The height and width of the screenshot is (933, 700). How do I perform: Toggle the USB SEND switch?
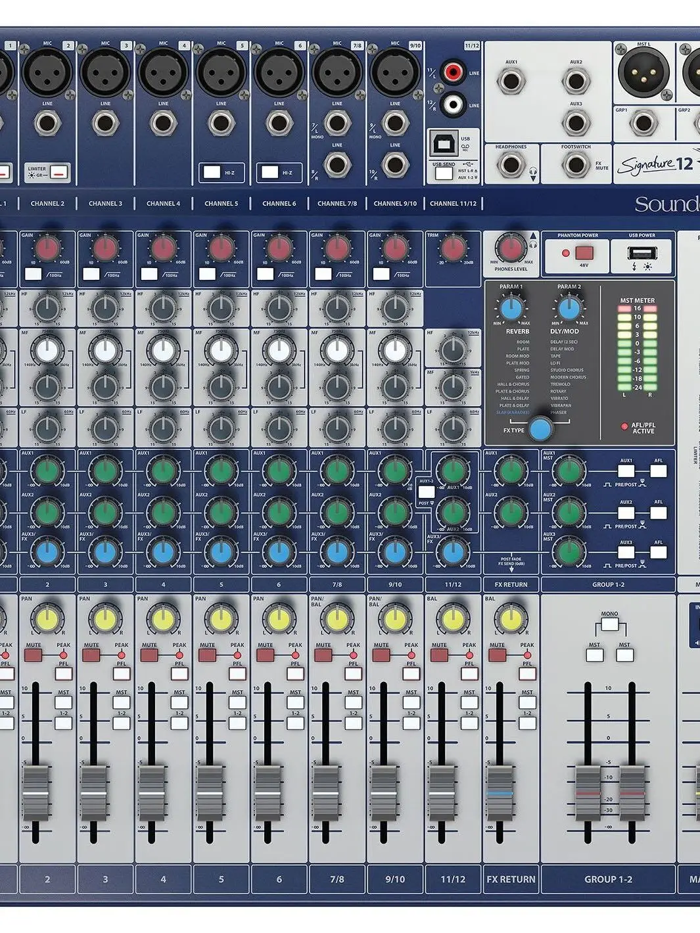(x=444, y=173)
